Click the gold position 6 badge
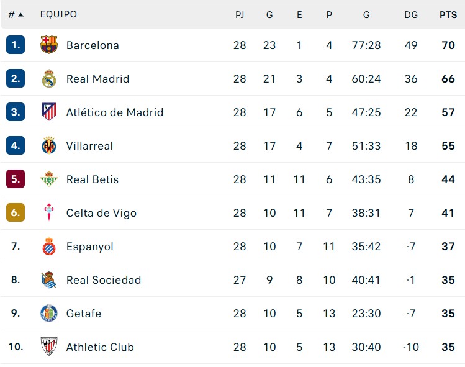Viewport: 465px width, 367px height. 16,213
